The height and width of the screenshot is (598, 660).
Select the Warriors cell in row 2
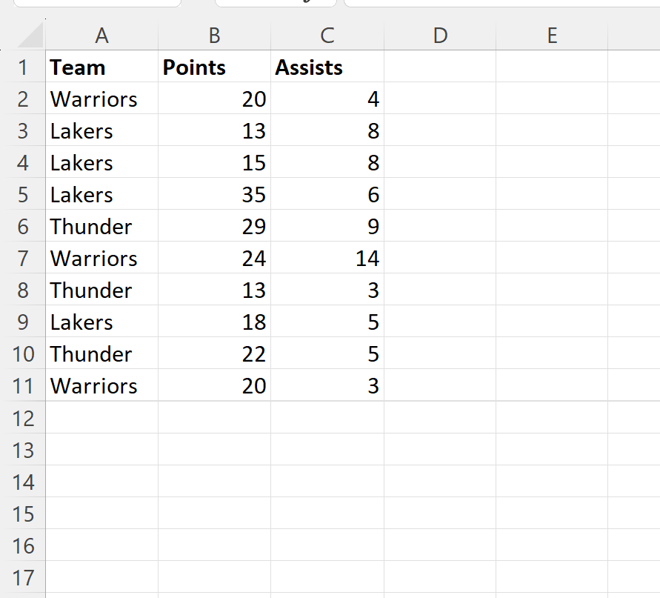101,99
